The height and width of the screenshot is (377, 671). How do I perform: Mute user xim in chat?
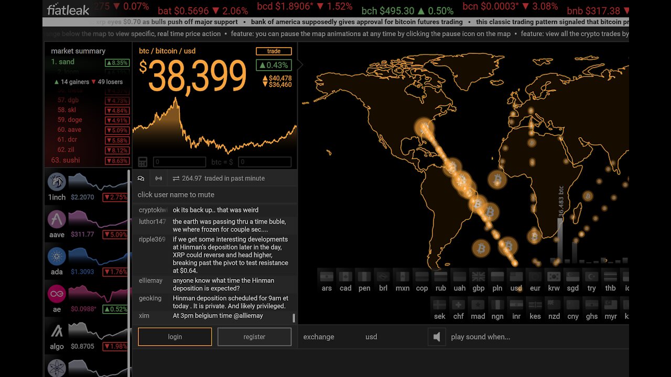[x=144, y=316]
